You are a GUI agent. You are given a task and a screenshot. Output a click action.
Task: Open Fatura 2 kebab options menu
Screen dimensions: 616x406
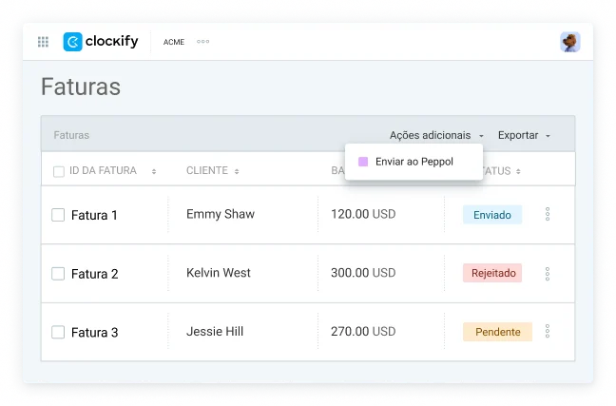[548, 274]
